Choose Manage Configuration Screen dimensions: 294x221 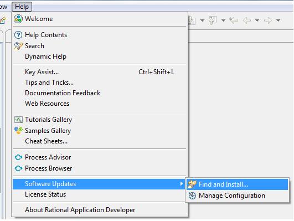pos(232,196)
